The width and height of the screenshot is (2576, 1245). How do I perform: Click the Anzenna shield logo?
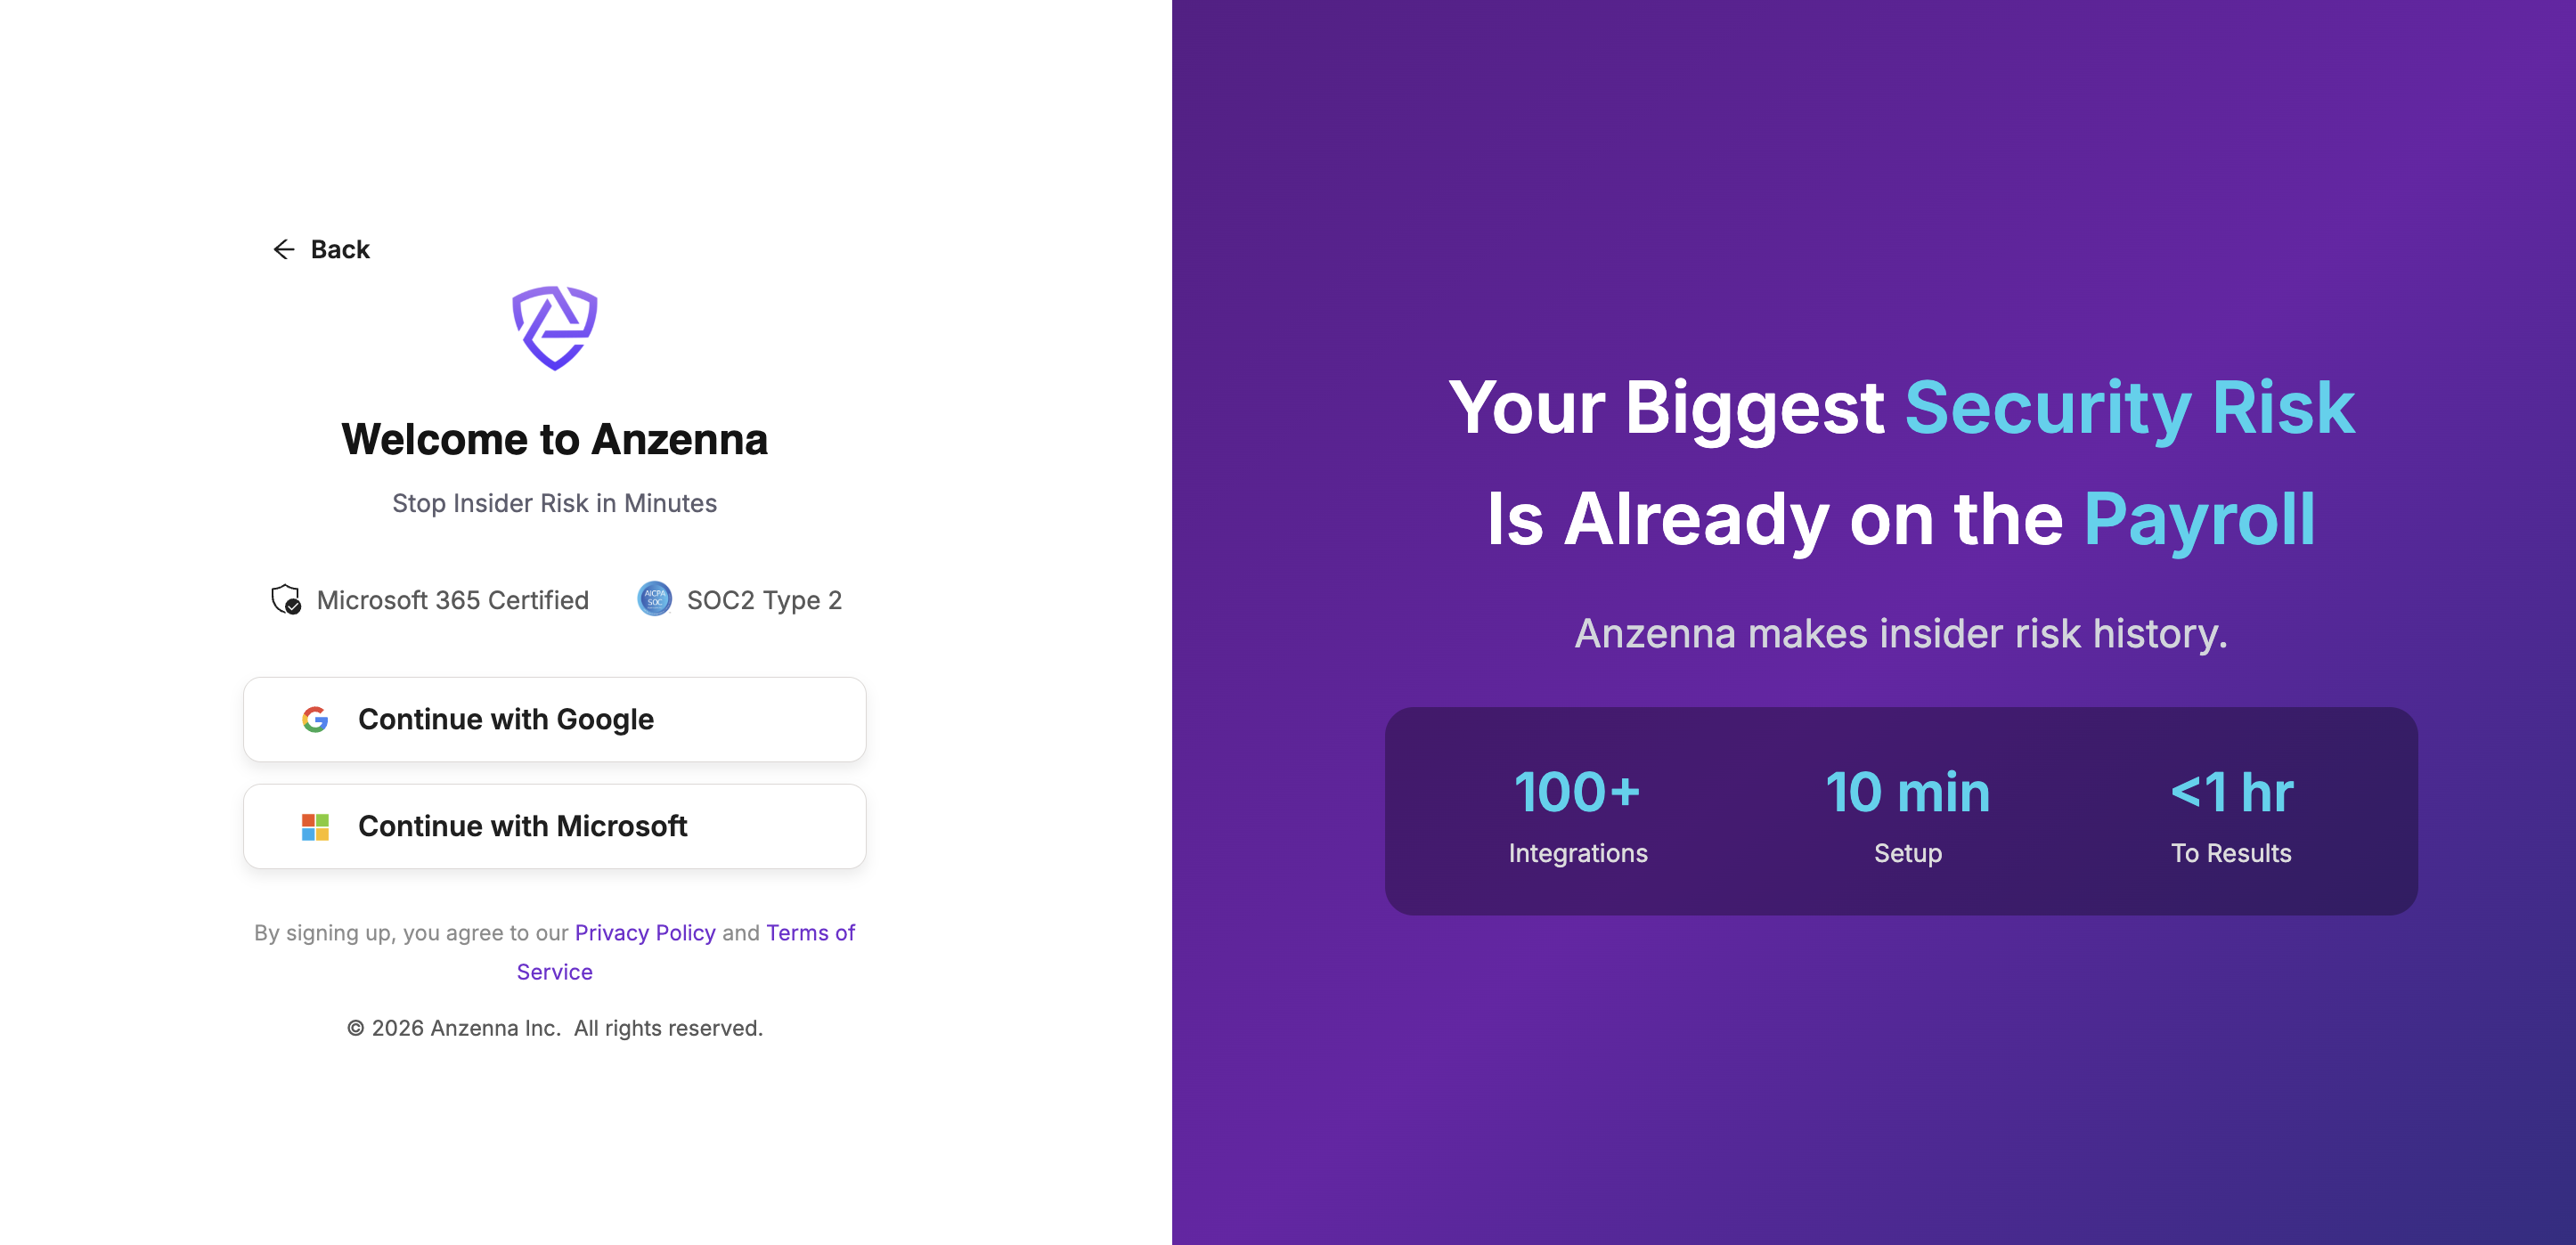pyautogui.click(x=555, y=328)
